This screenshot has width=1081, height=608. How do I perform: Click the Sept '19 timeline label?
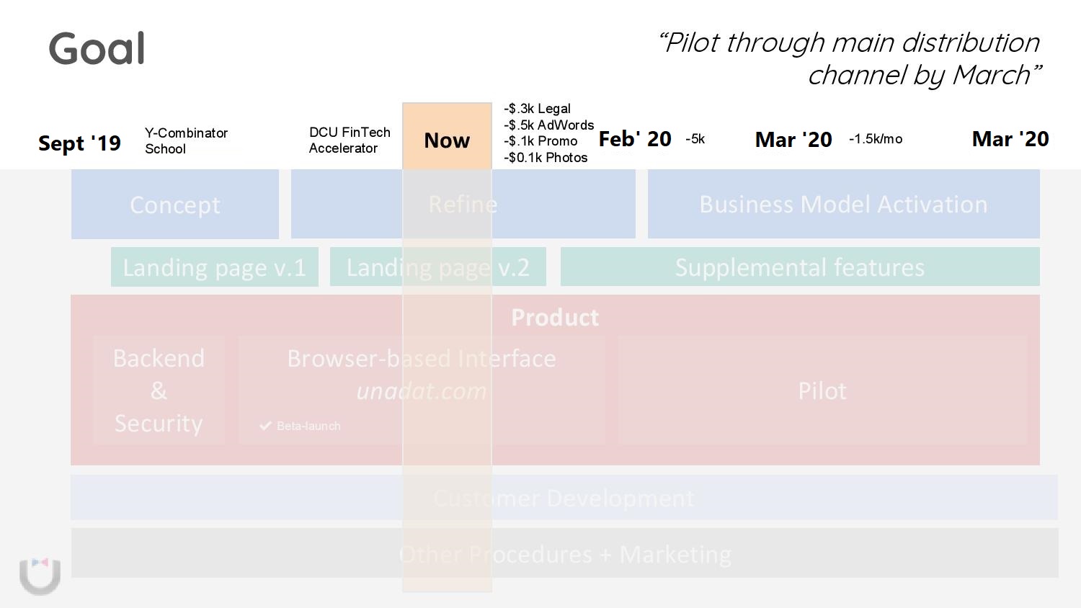point(79,143)
